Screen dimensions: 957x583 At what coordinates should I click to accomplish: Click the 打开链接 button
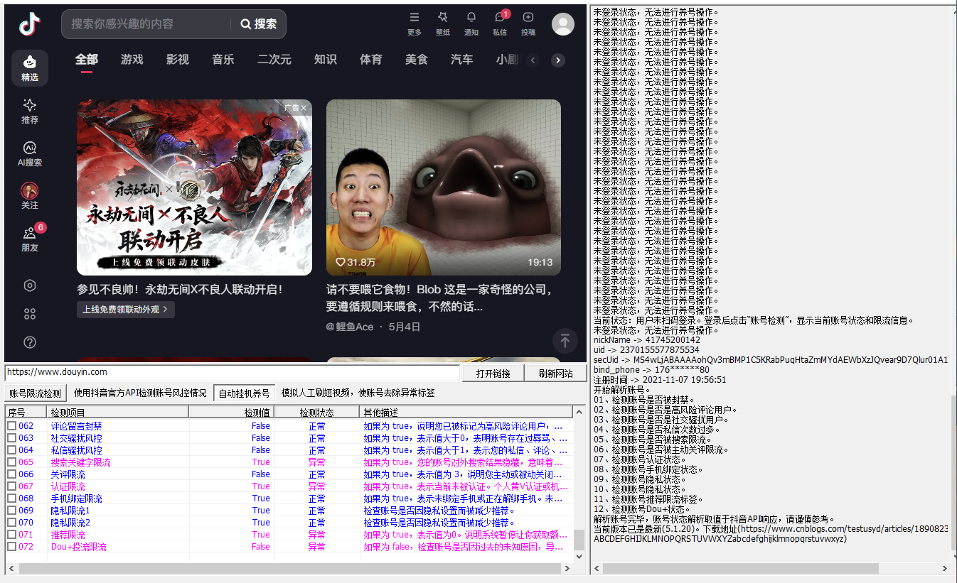tap(493, 374)
